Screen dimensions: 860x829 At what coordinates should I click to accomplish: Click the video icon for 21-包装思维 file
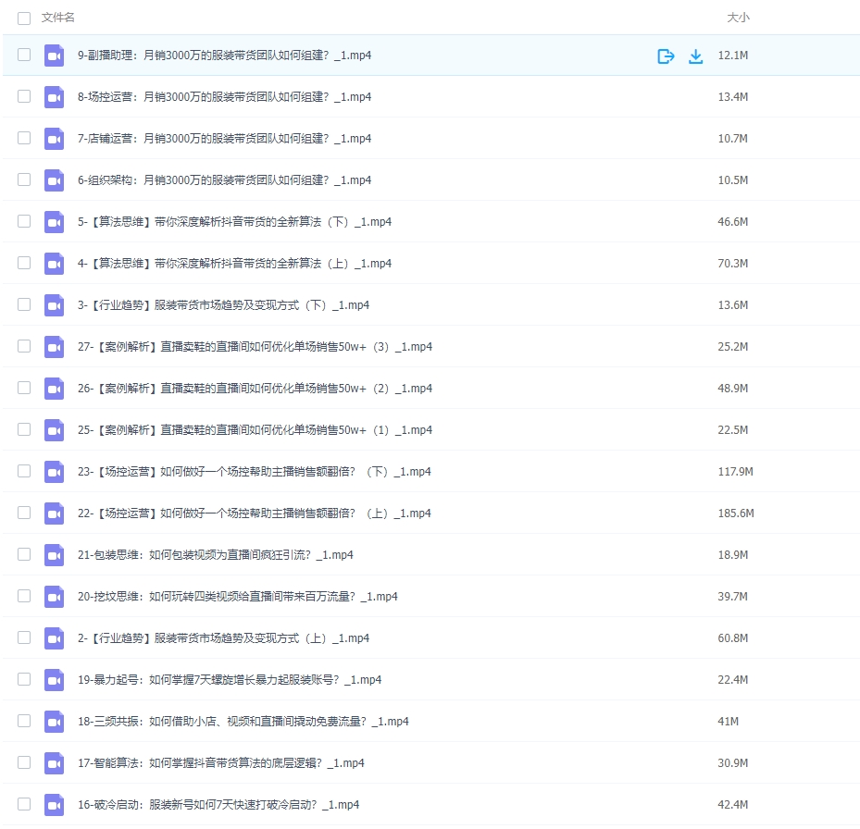pyautogui.click(x=54, y=555)
